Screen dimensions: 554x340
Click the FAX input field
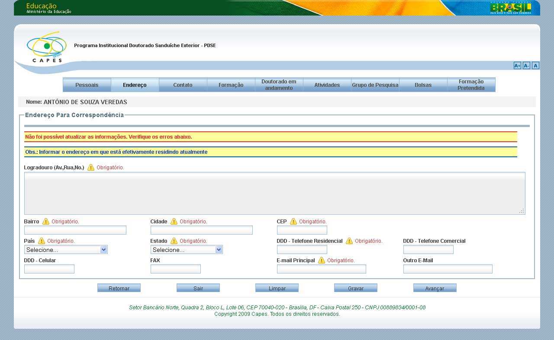176,269
